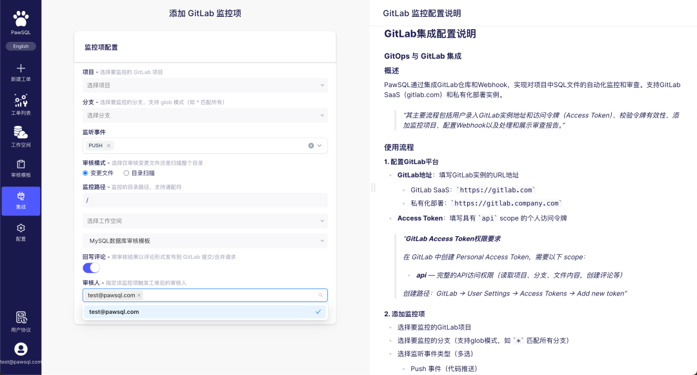
Task: Toggle the 回写评论 switch
Action: (x=91, y=268)
